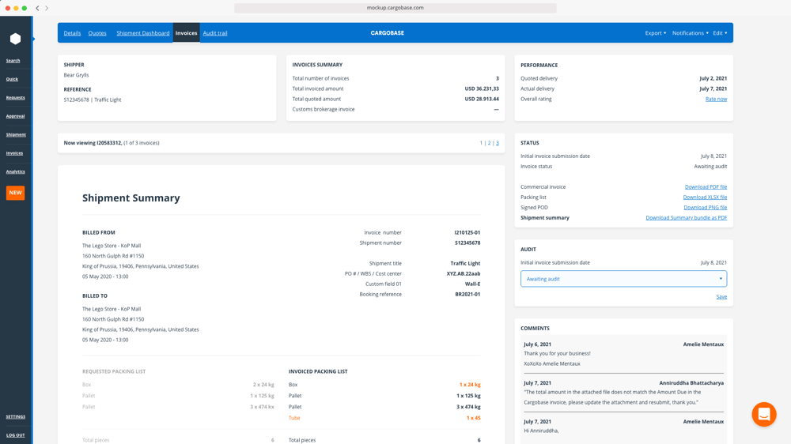Click the XYZ.AB.22aab cost center value
791x444 pixels.
coord(463,273)
